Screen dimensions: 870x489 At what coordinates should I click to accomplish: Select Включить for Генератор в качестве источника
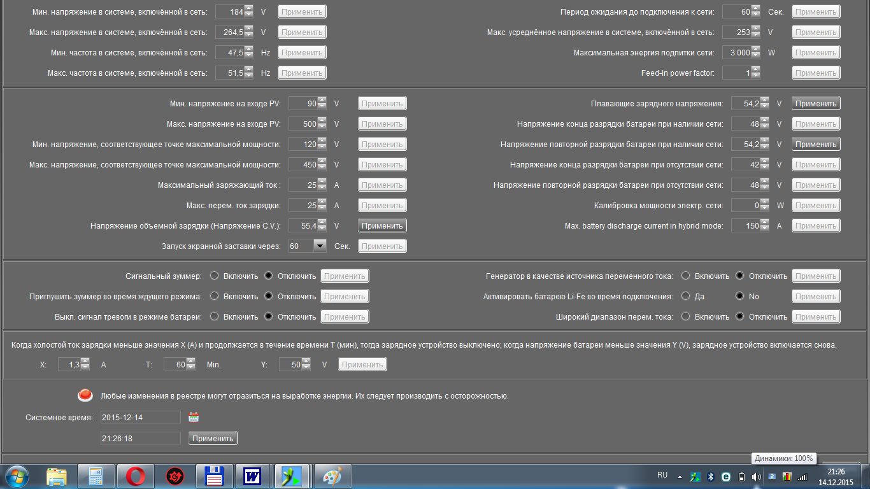click(685, 276)
